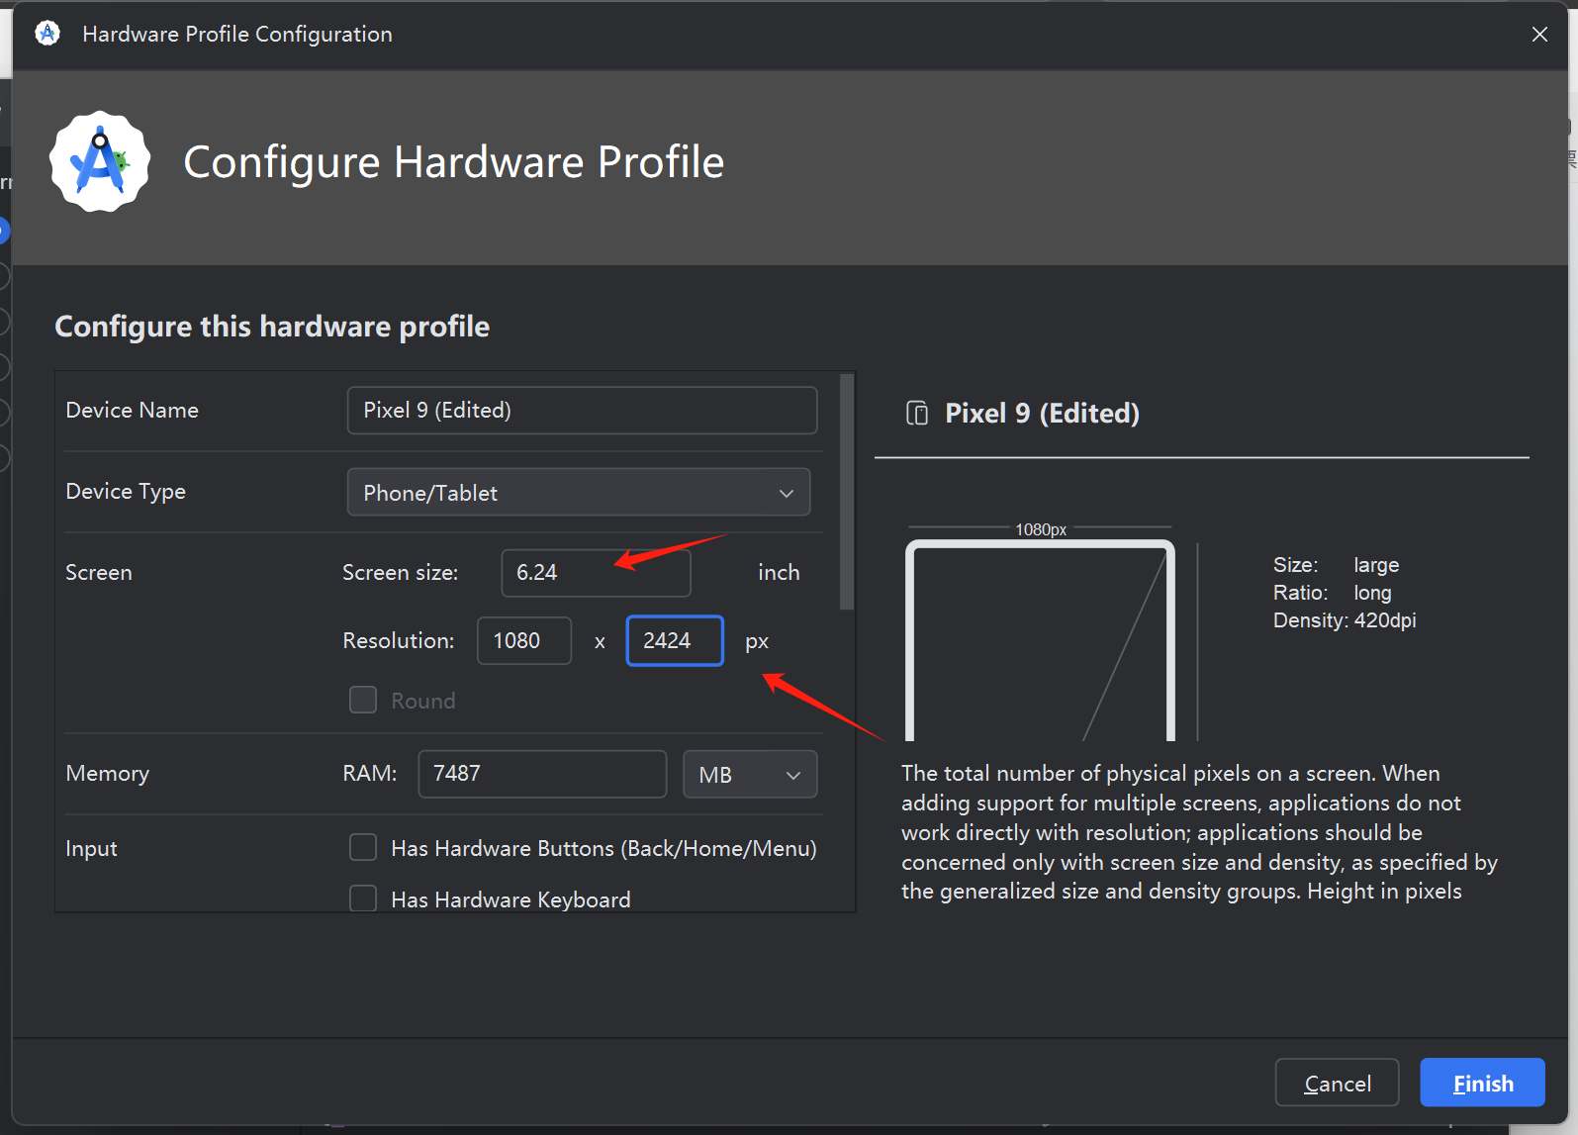Viewport: 1578px width, 1135px height.
Task: Click the 'Input' section label
Action: tap(91, 848)
